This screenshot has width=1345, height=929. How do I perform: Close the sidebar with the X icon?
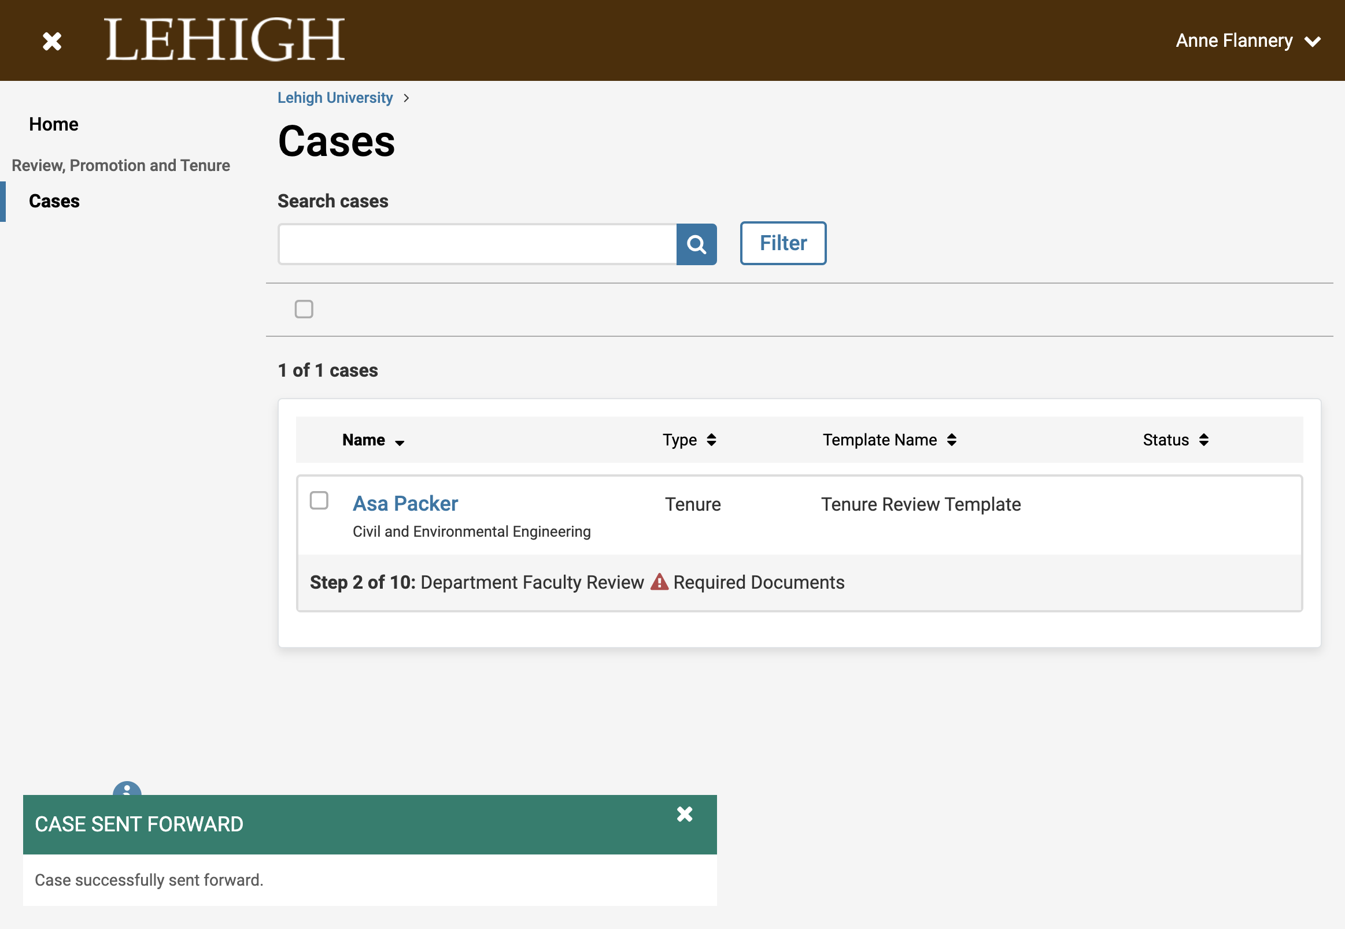click(52, 41)
